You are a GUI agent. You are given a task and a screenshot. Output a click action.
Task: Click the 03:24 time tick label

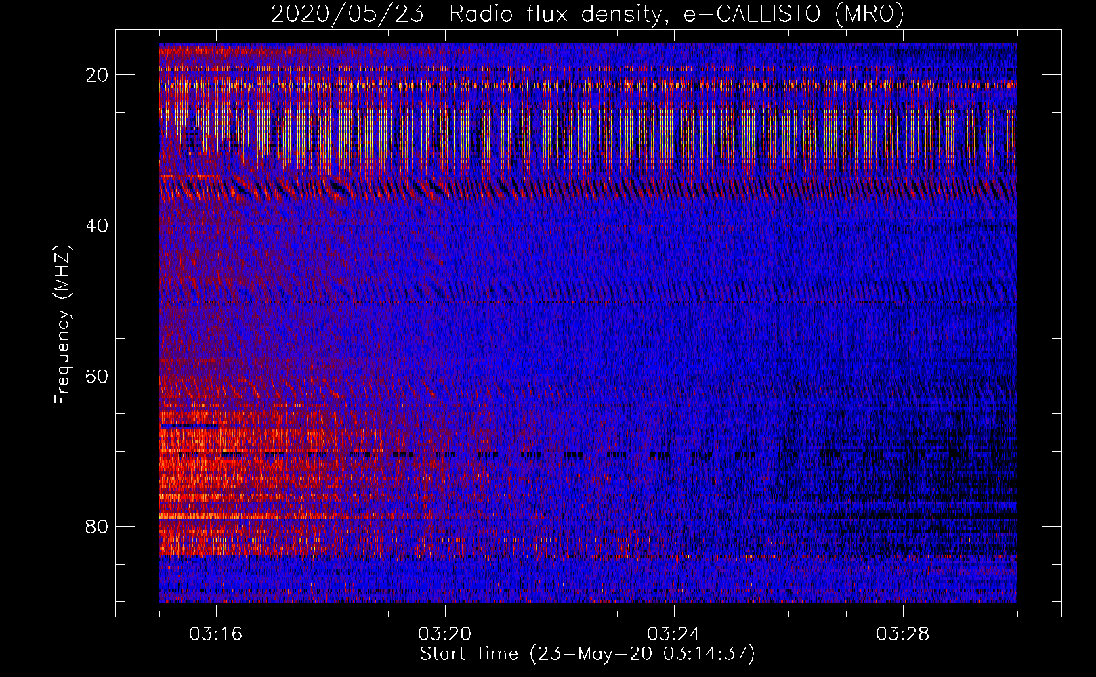tap(674, 634)
